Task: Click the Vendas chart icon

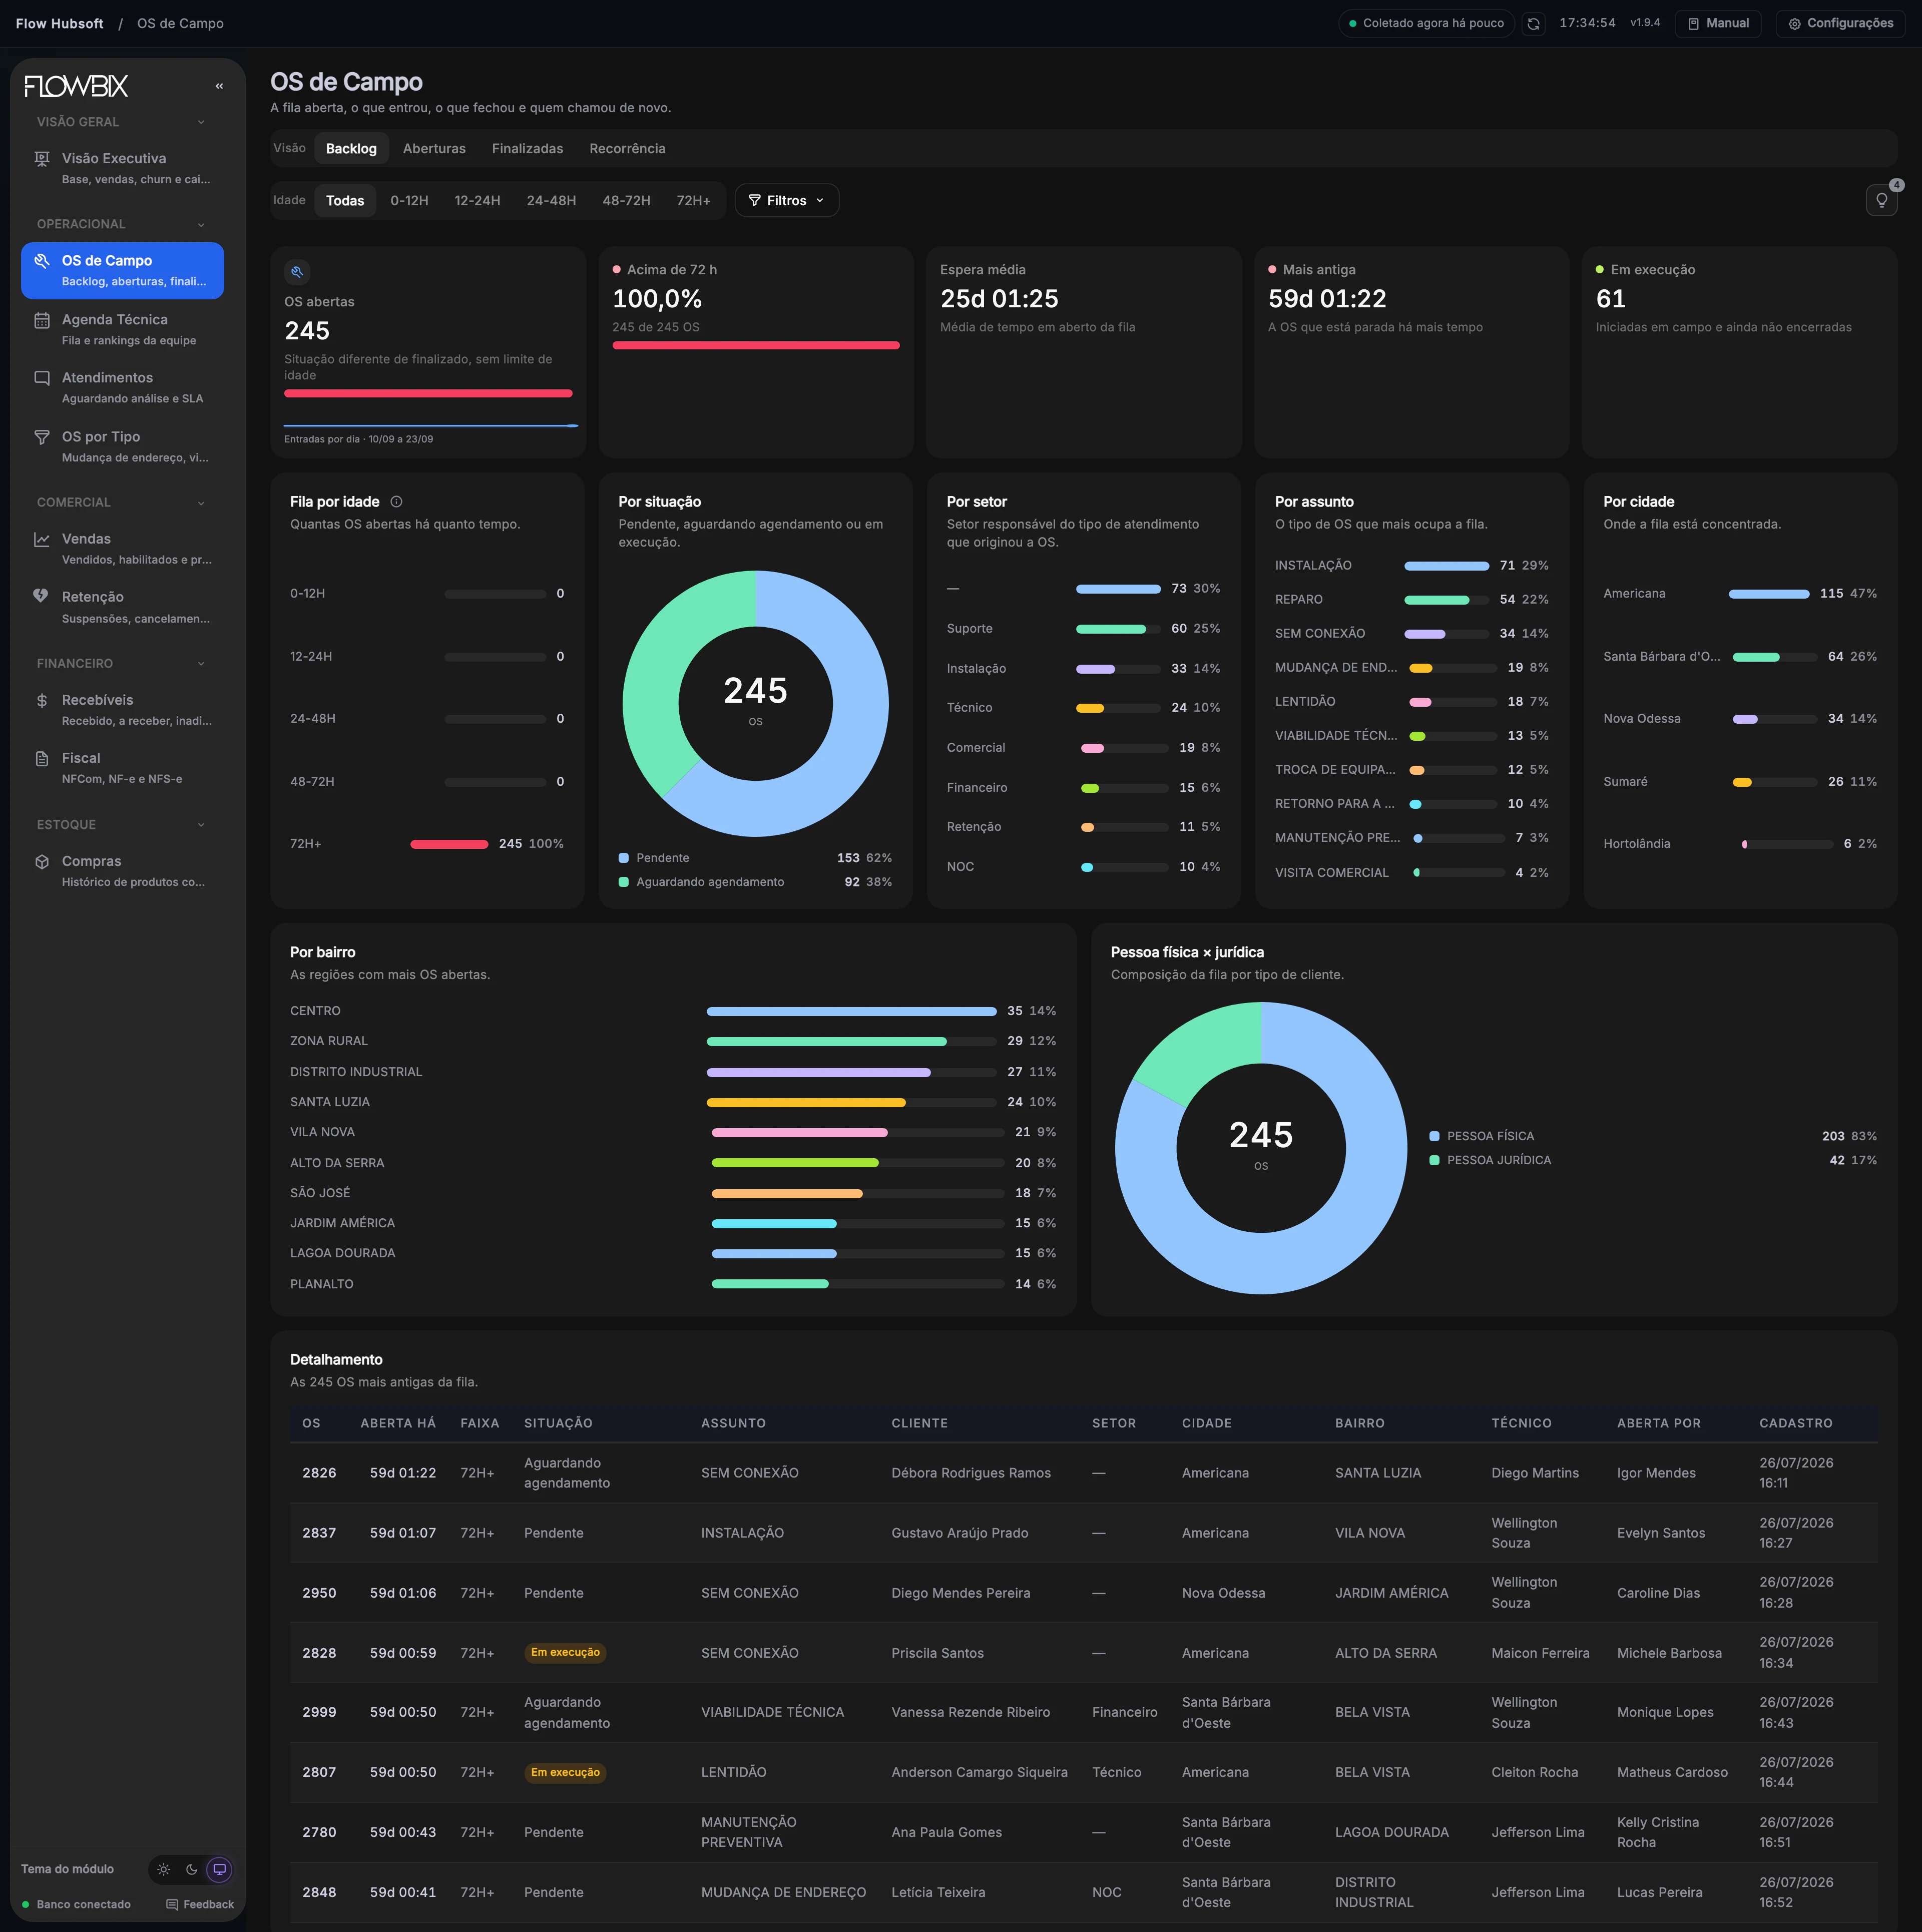Action: (42, 539)
